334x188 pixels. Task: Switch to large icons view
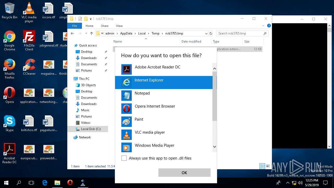tap(268, 166)
